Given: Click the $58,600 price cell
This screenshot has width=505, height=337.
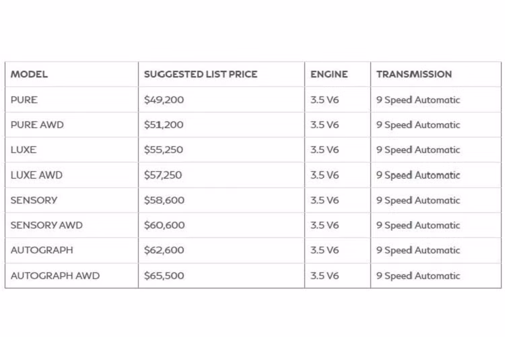Looking at the screenshot, I should tap(164, 200).
